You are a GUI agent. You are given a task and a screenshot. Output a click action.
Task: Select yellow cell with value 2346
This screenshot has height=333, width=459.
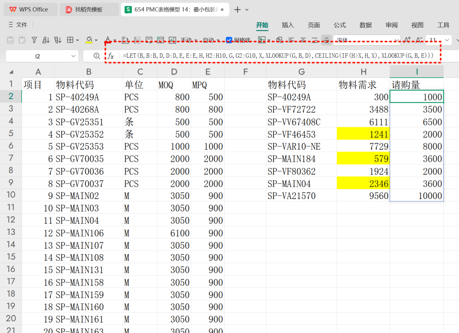(363, 183)
